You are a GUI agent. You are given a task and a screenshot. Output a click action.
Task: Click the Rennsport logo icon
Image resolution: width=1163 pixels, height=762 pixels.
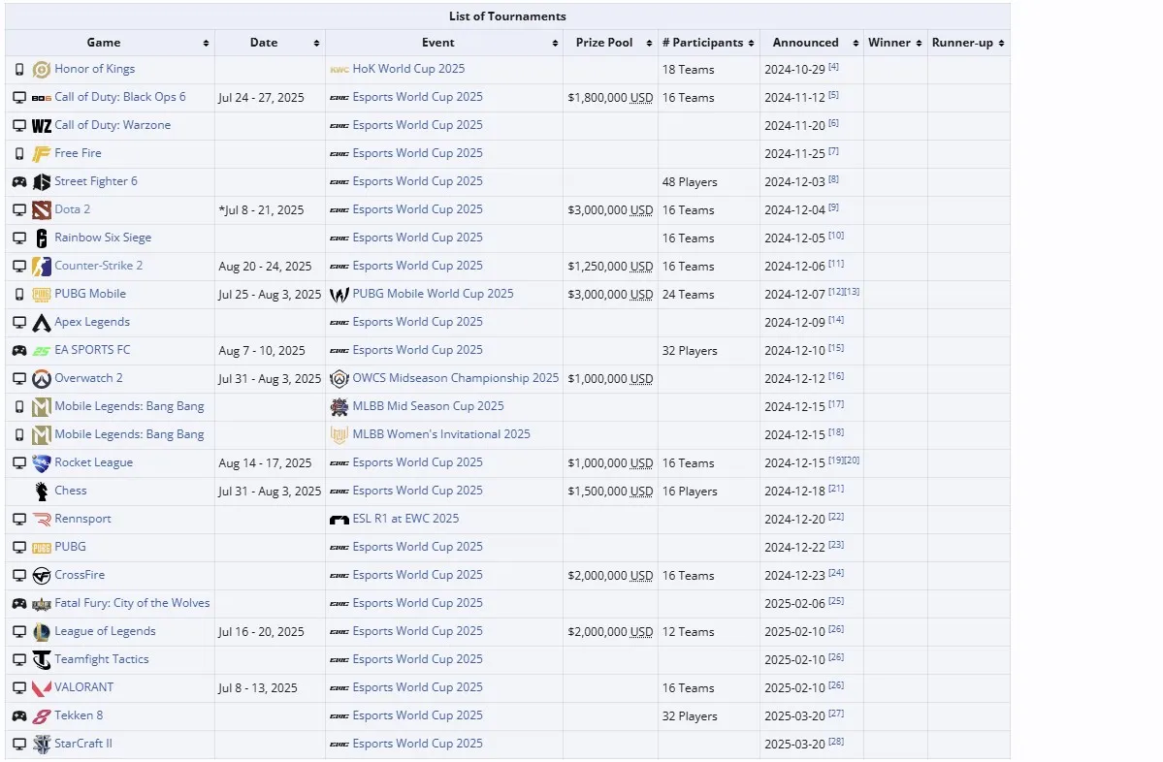tap(42, 520)
